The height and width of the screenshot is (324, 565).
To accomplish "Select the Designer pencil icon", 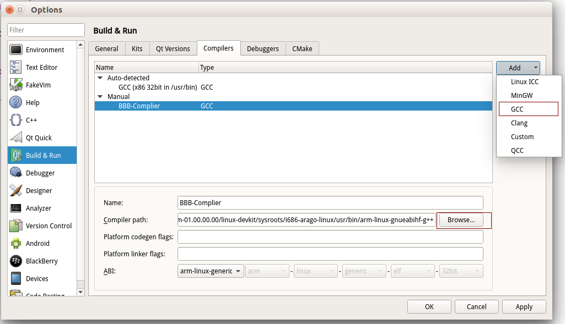I will [x=16, y=190].
